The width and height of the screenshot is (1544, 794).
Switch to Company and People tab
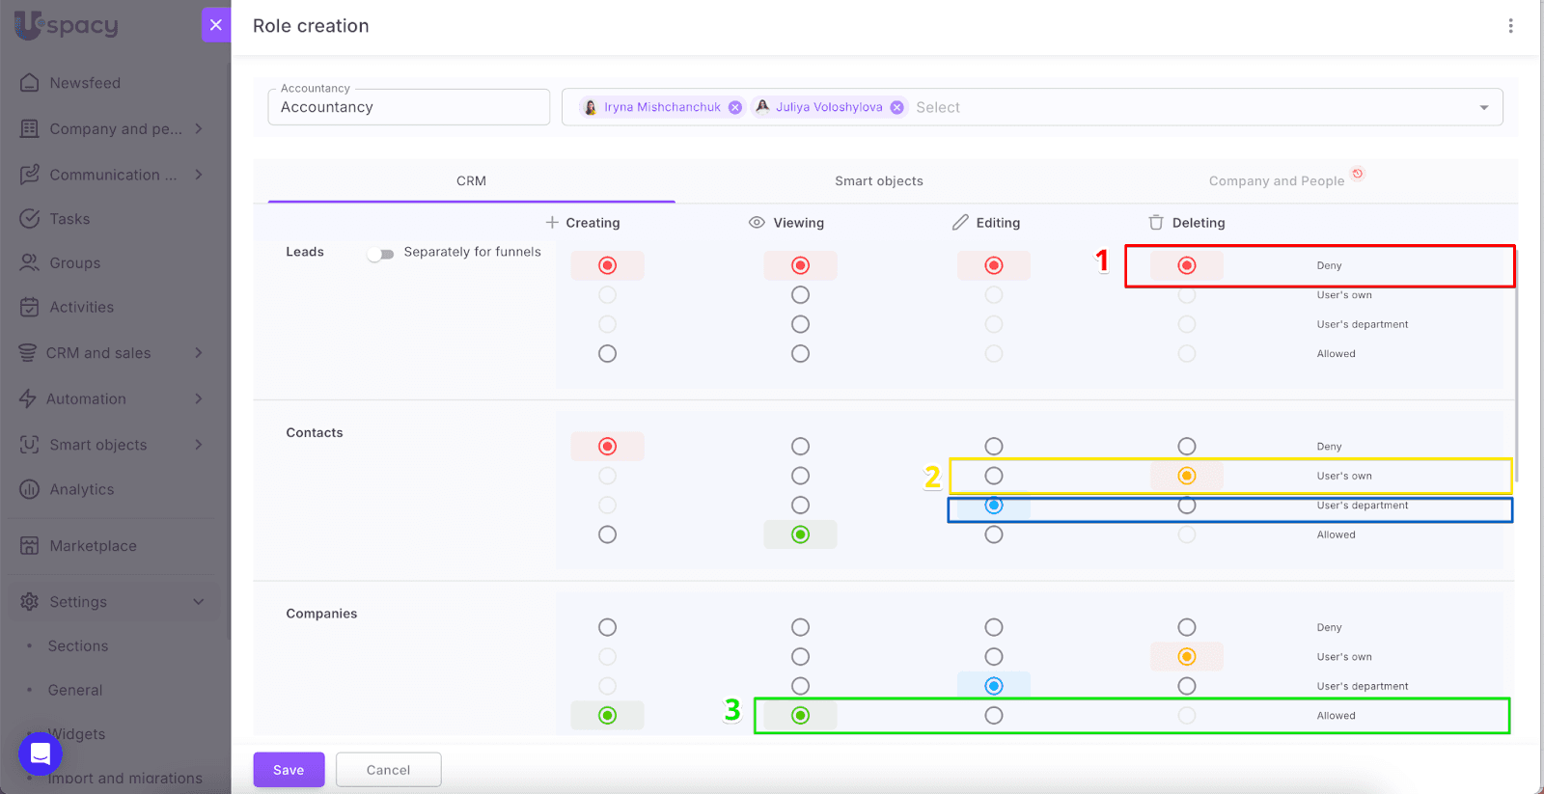pyautogui.click(x=1276, y=180)
